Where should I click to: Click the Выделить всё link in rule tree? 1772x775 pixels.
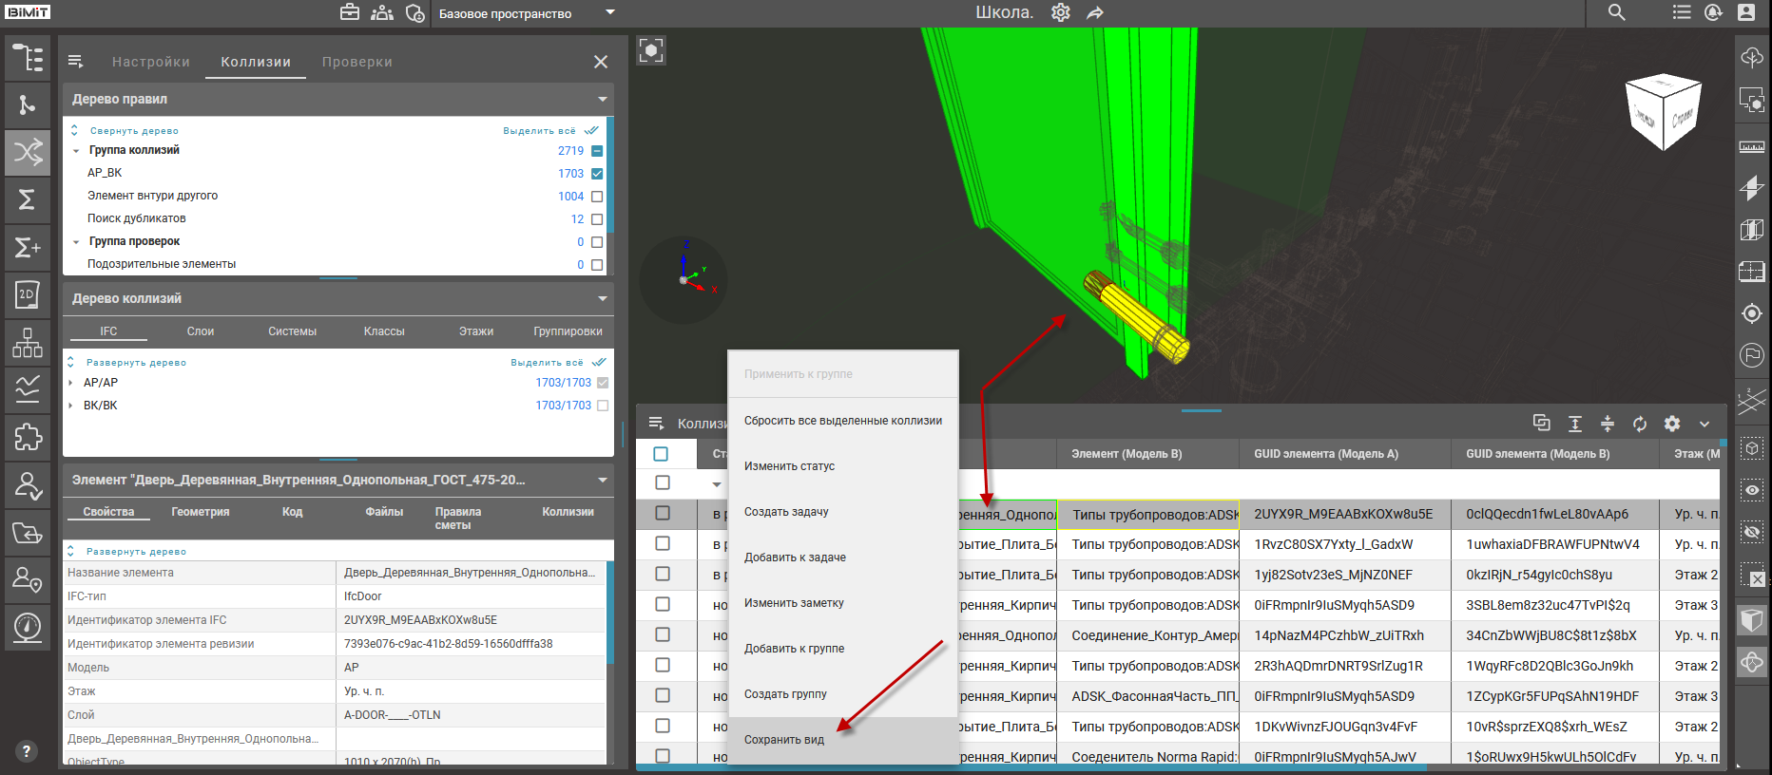click(539, 131)
